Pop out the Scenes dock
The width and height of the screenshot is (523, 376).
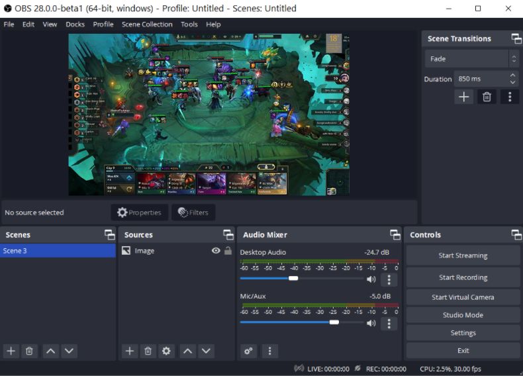click(x=110, y=235)
